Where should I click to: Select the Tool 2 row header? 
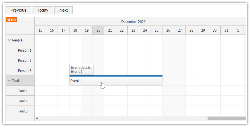tap(23, 101)
